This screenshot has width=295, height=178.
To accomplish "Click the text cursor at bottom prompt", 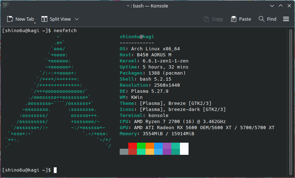I will [x=55, y=170].
